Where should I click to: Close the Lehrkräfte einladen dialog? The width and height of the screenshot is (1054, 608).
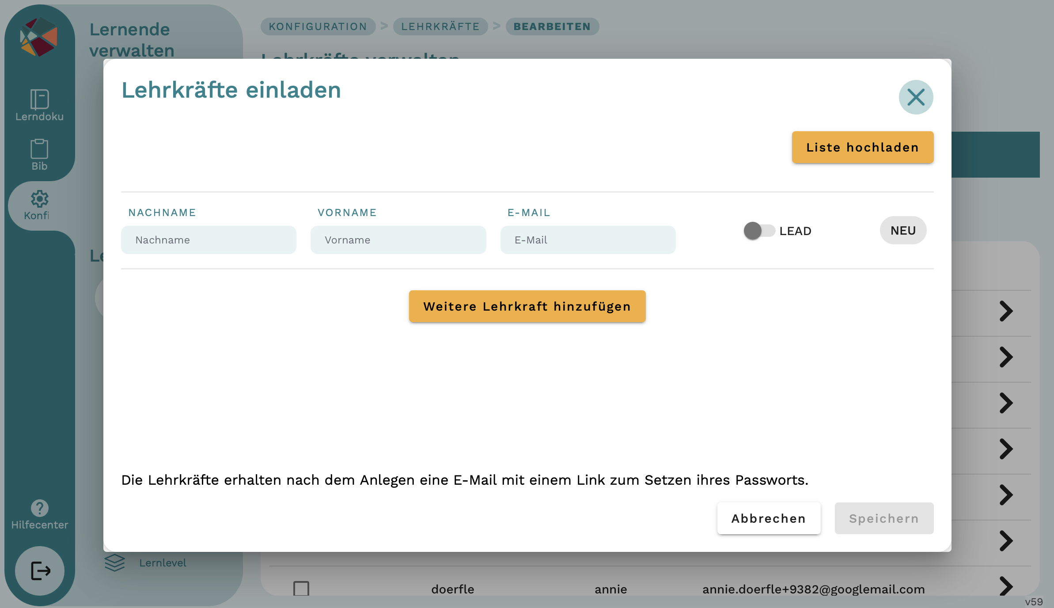(x=916, y=97)
